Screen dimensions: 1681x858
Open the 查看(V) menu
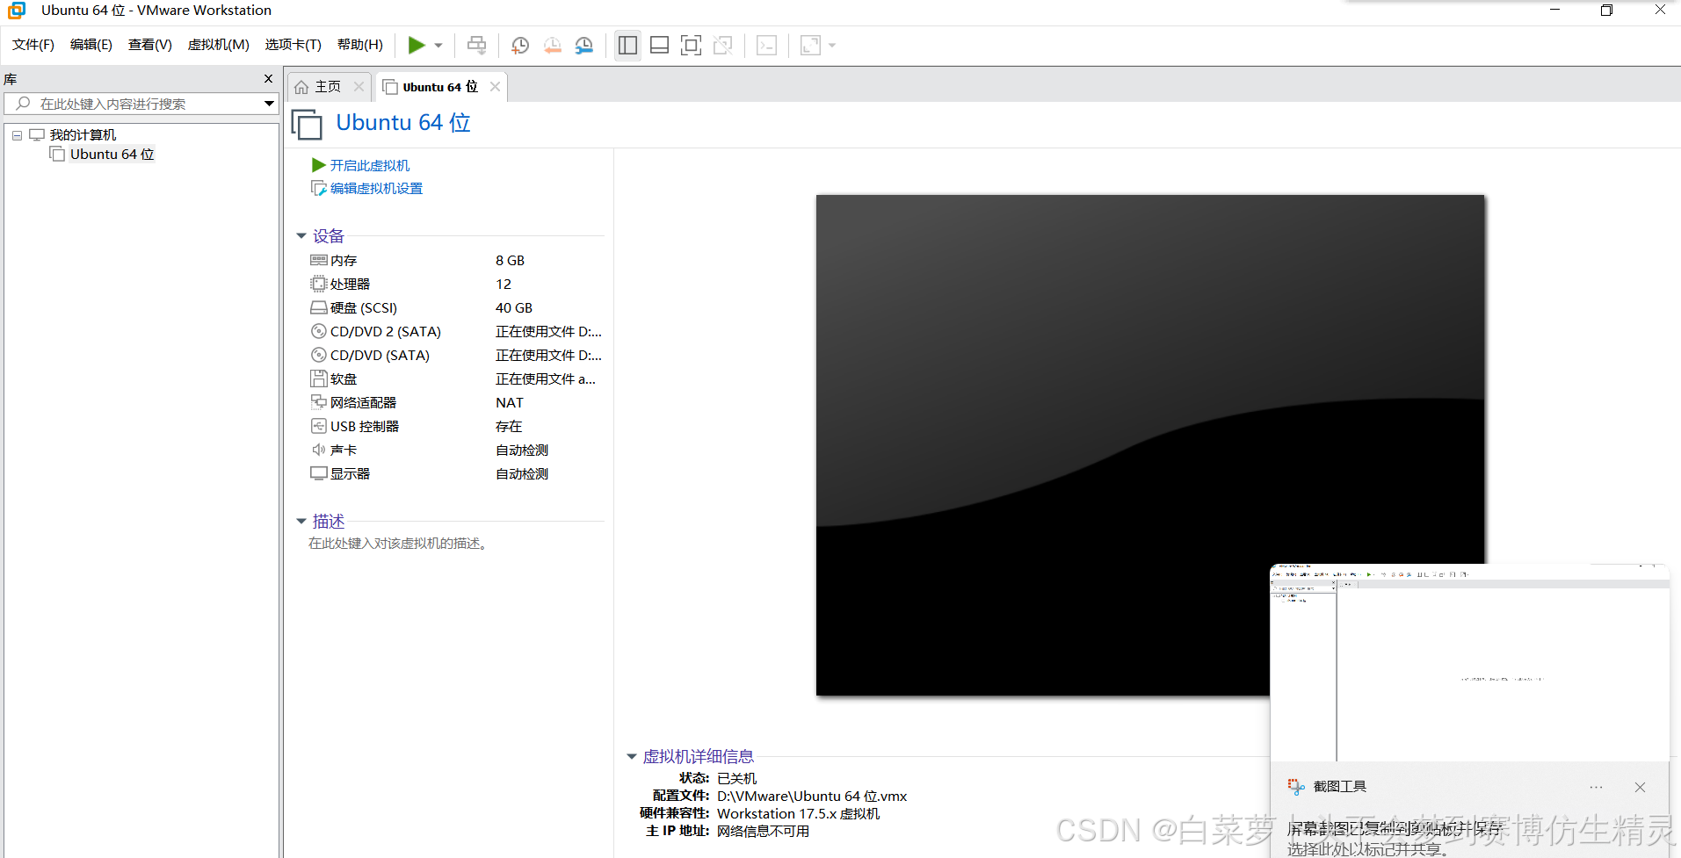(x=150, y=45)
